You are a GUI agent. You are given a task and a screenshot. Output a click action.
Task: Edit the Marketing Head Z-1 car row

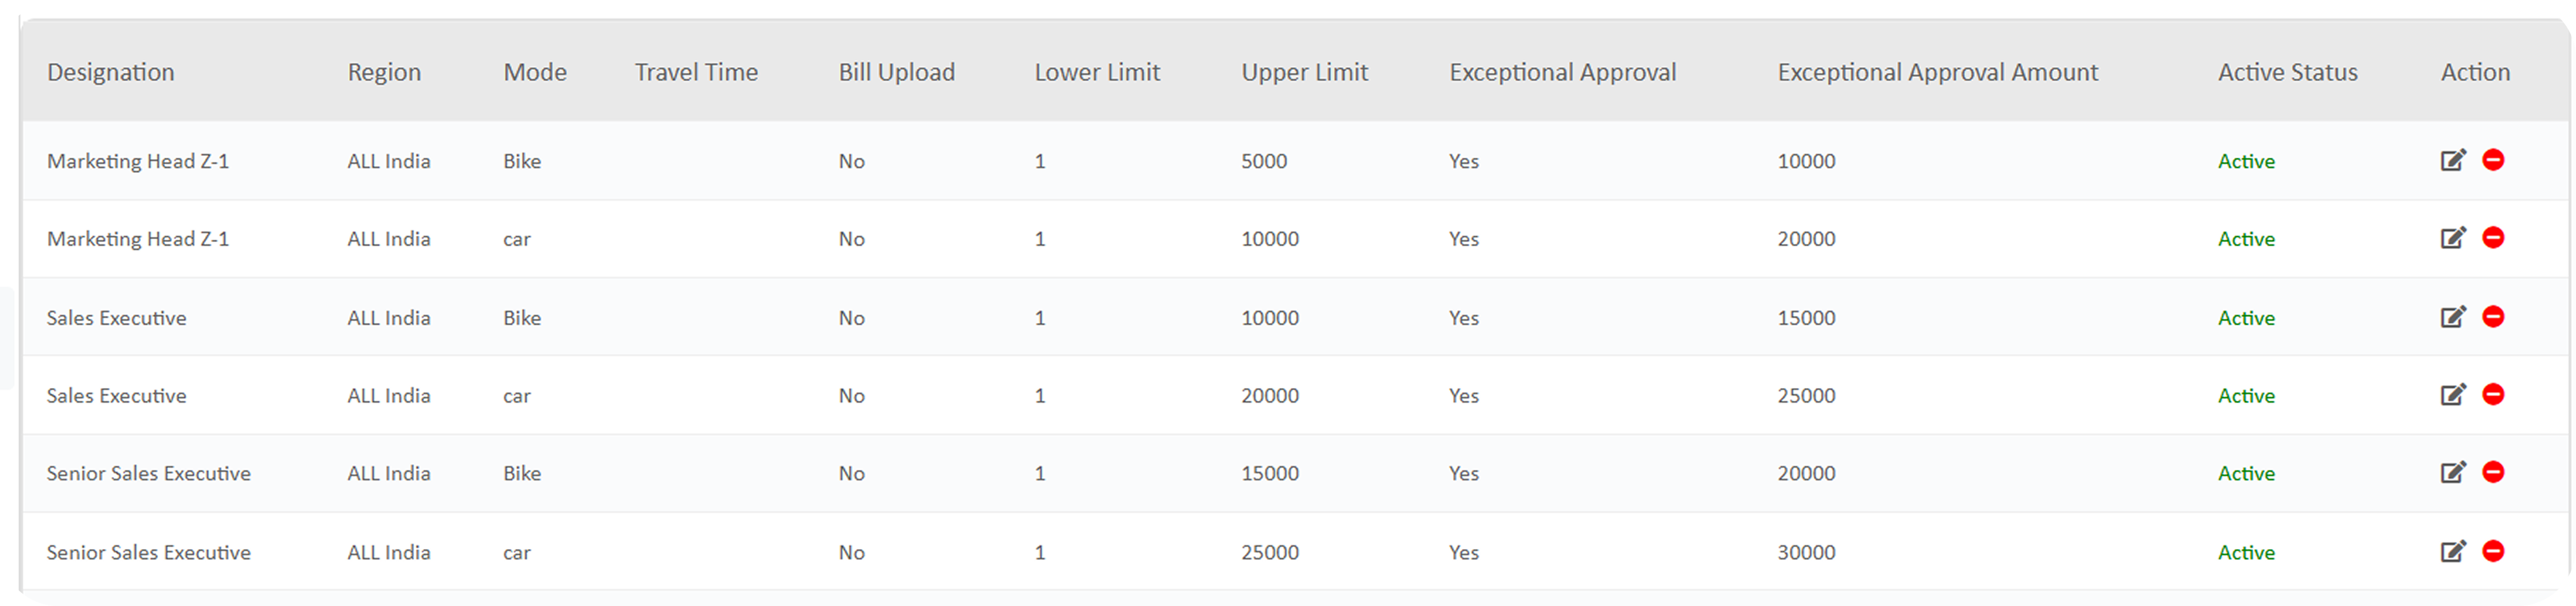(2453, 237)
